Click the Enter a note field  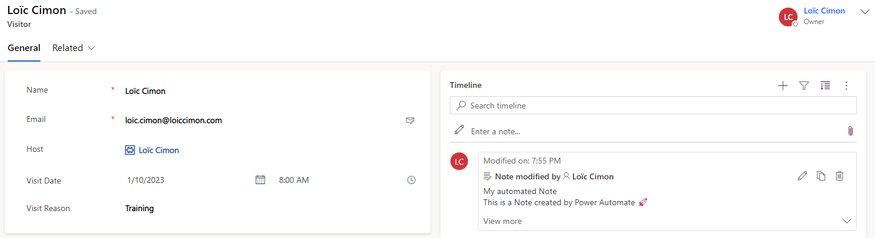point(653,131)
